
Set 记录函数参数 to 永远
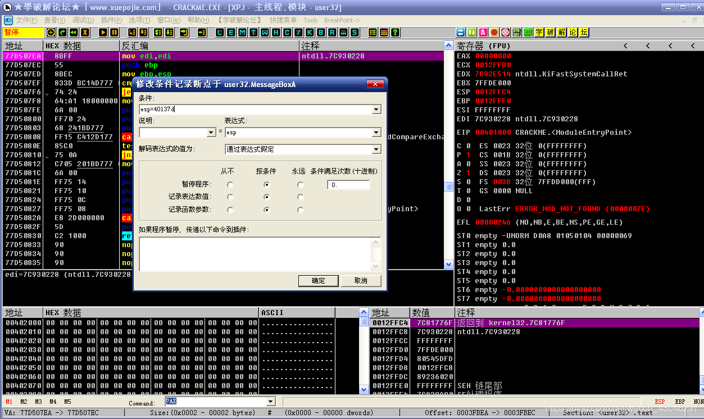pyautogui.click(x=301, y=210)
